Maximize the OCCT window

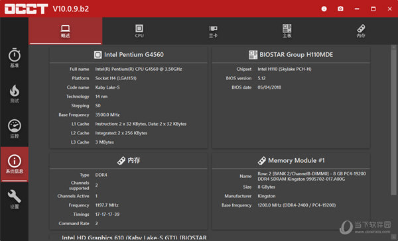373,9
